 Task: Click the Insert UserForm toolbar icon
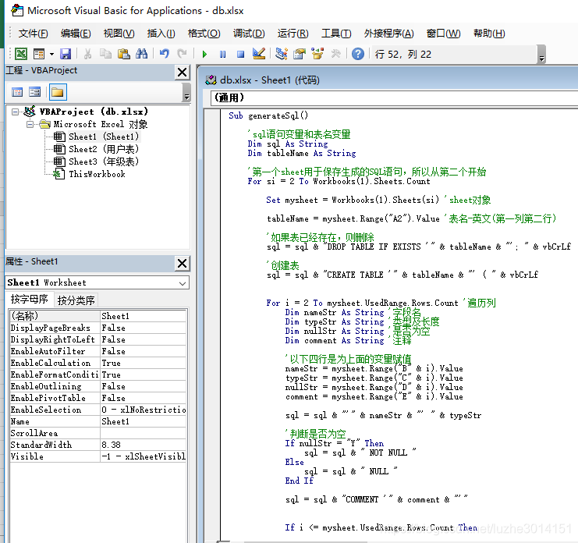tap(39, 54)
